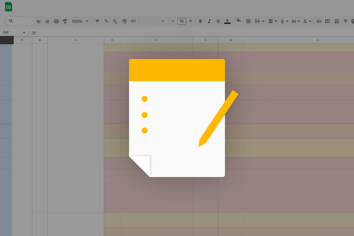The image size is (354, 236).
Task: Toggle strikethrough formatting
Action: tap(218, 21)
